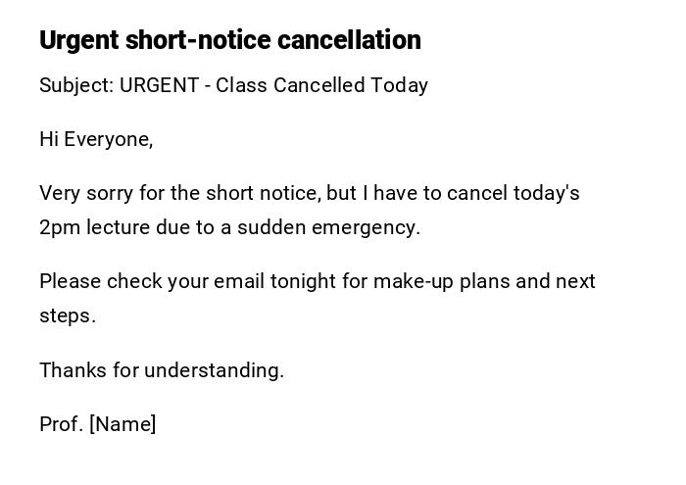Click the "Subject:" label
Viewport: 686px width, 485px height.
click(x=76, y=85)
